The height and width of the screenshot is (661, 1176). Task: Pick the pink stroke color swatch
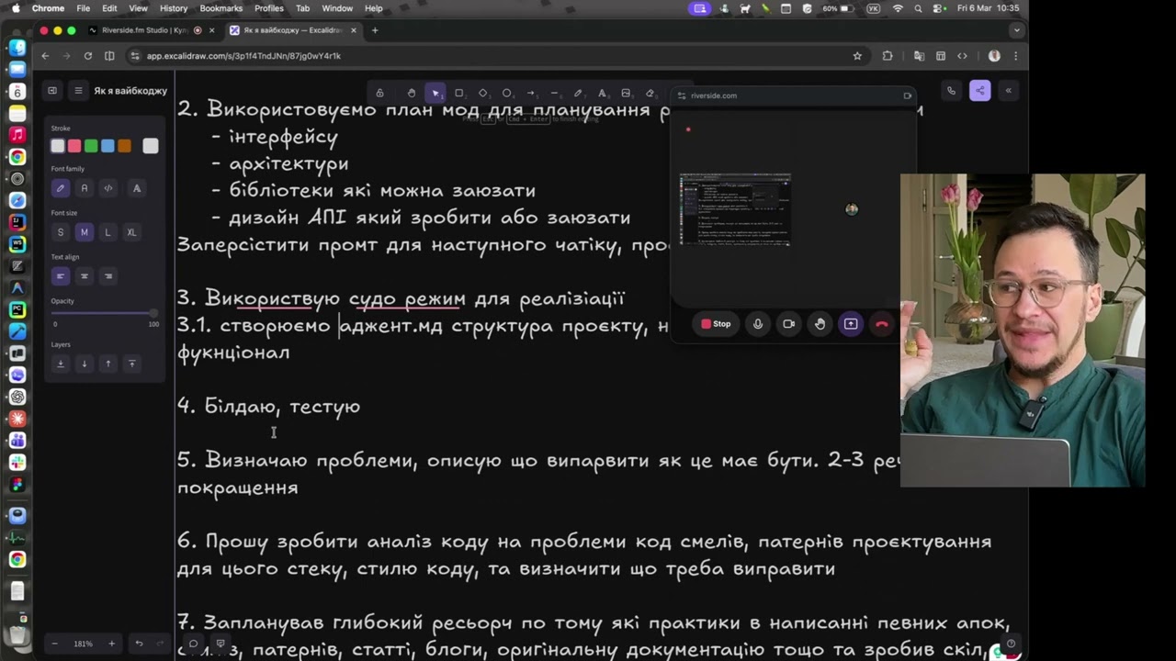[74, 145]
